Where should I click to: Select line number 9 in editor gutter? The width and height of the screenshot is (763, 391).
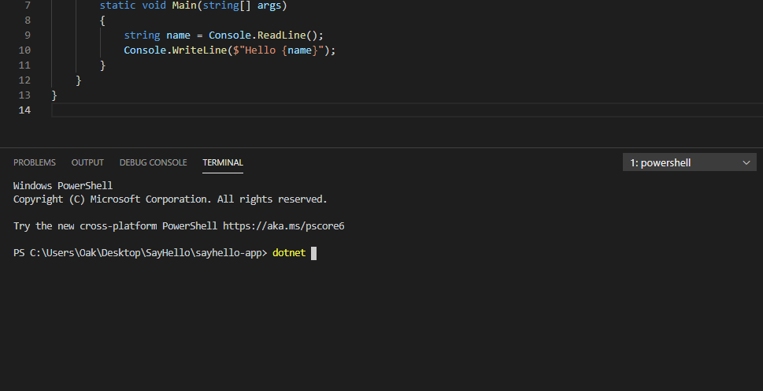pos(28,35)
